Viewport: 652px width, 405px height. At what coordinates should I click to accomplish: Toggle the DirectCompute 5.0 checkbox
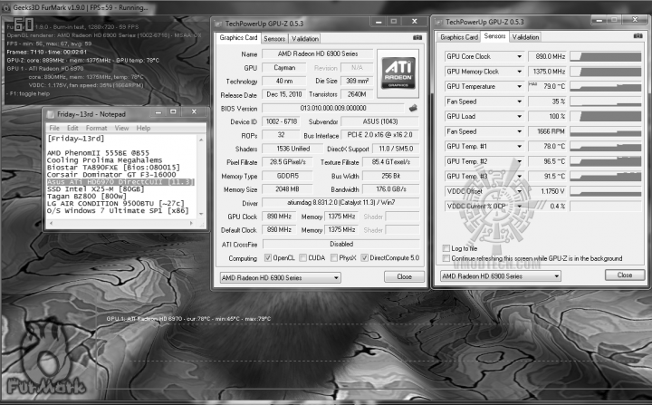coord(365,258)
